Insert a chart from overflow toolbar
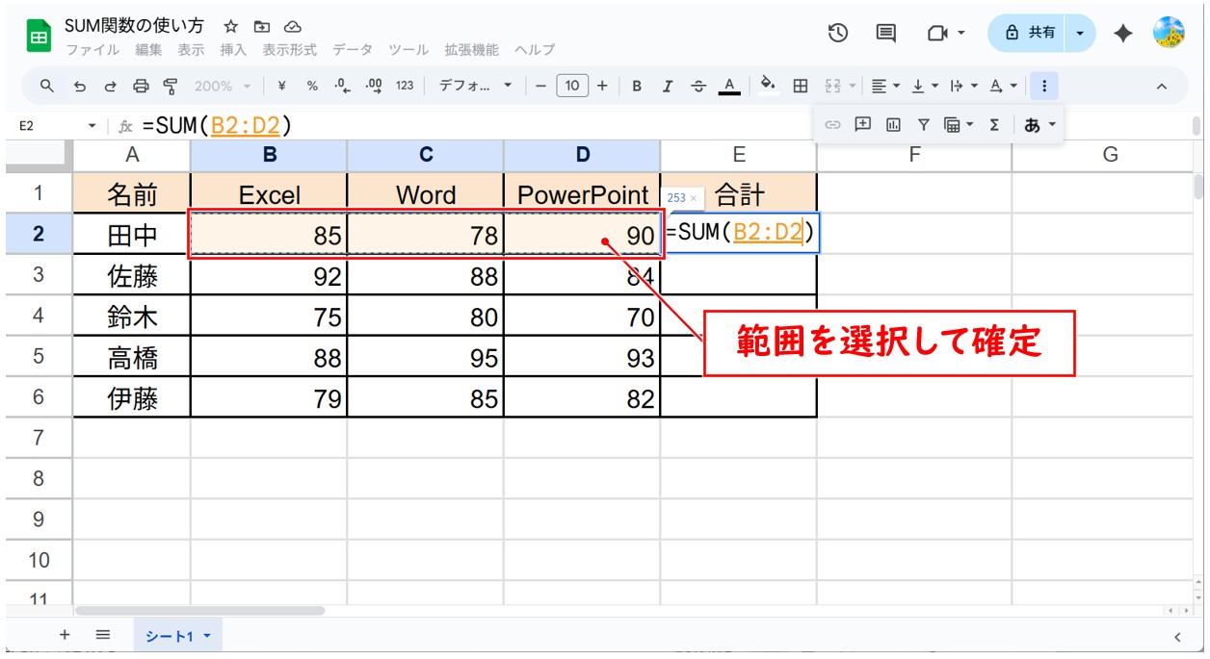This screenshot has width=1210, height=659. (893, 124)
